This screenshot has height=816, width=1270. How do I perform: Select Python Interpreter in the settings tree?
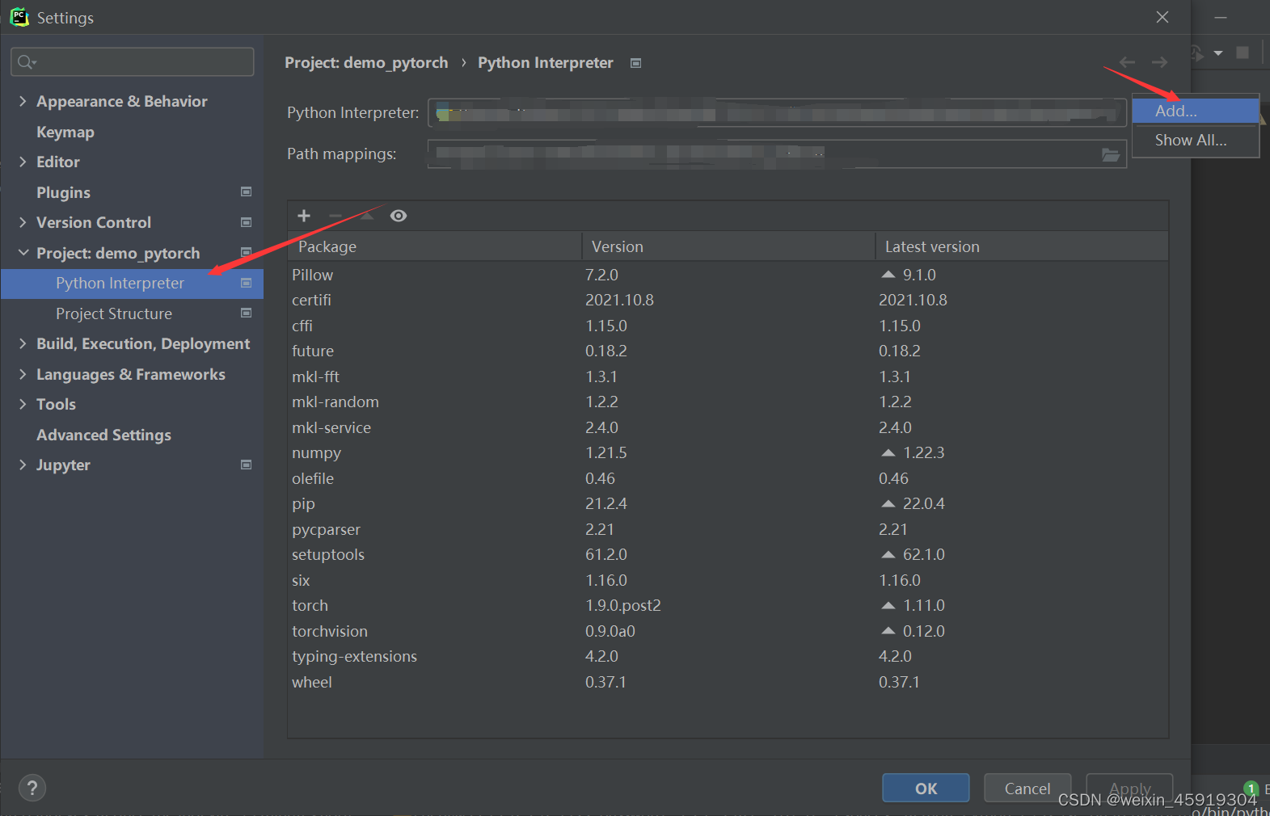click(x=132, y=284)
